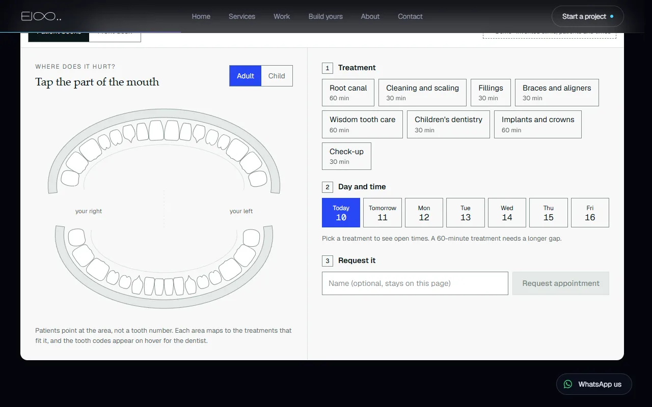The width and height of the screenshot is (652, 407).
Task: Pick Wed 14 date
Action: (507, 213)
